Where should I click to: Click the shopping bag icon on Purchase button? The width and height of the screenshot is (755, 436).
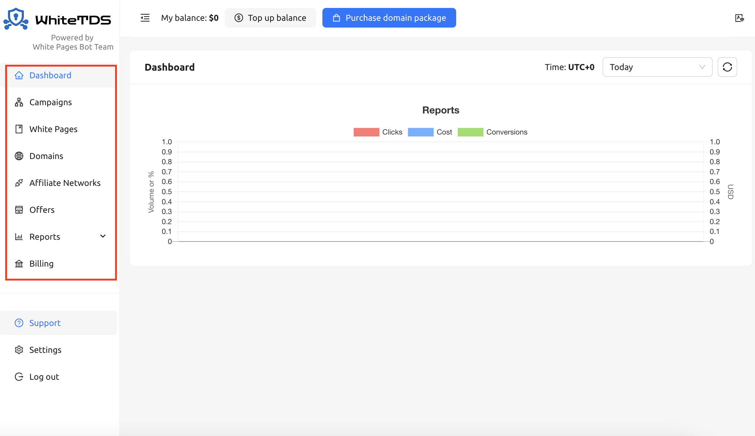(336, 18)
